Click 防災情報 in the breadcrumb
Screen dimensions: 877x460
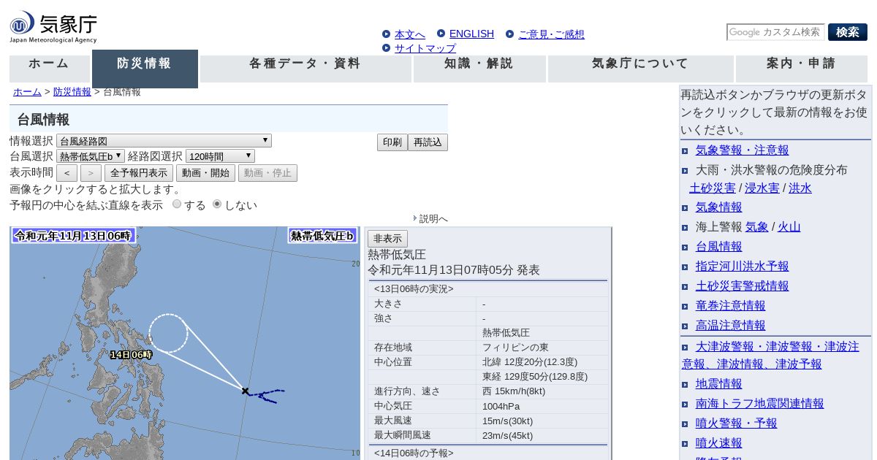pos(72,92)
